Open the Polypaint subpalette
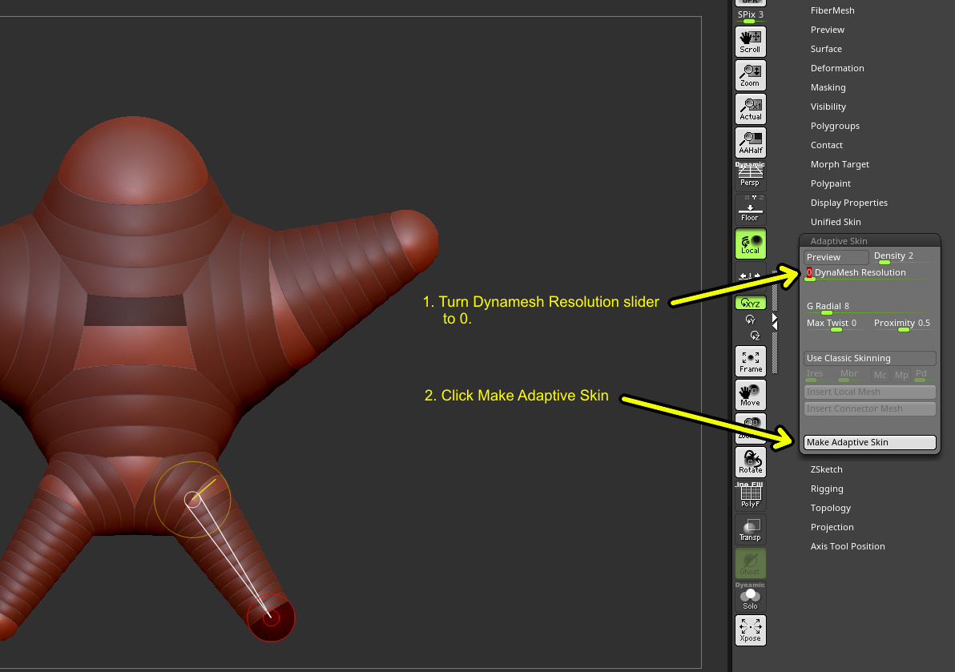955x672 pixels. [x=830, y=184]
